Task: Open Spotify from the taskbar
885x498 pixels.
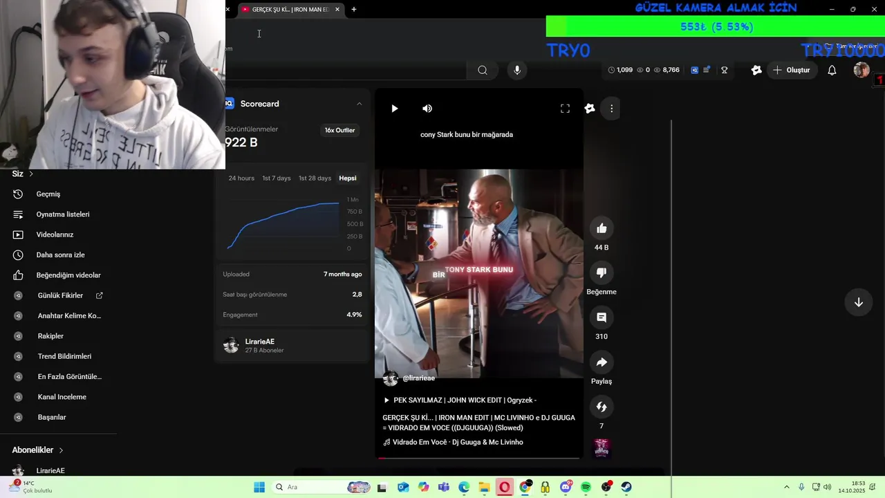Action: tap(586, 487)
